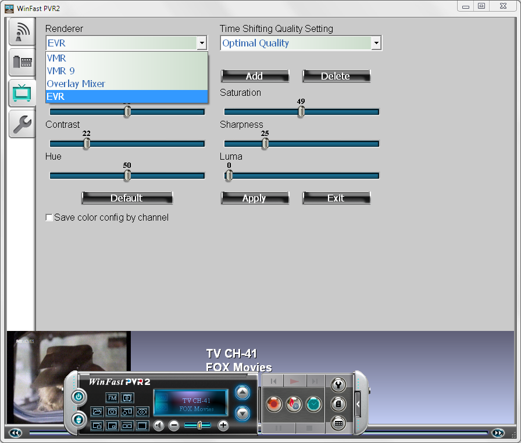Image resolution: width=521 pixels, height=443 pixels.
Task: Mute audio with the speaker icon
Action: pyautogui.click(x=159, y=426)
